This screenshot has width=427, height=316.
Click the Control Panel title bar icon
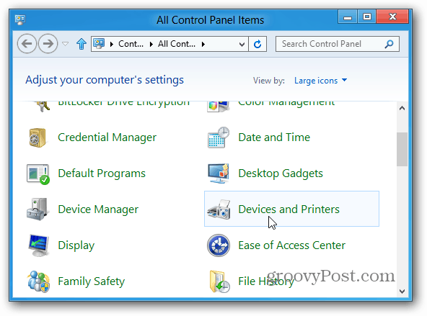[x=20, y=20]
